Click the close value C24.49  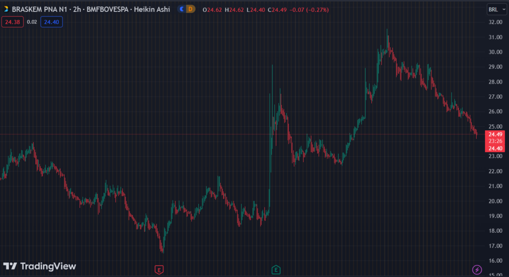pos(277,10)
